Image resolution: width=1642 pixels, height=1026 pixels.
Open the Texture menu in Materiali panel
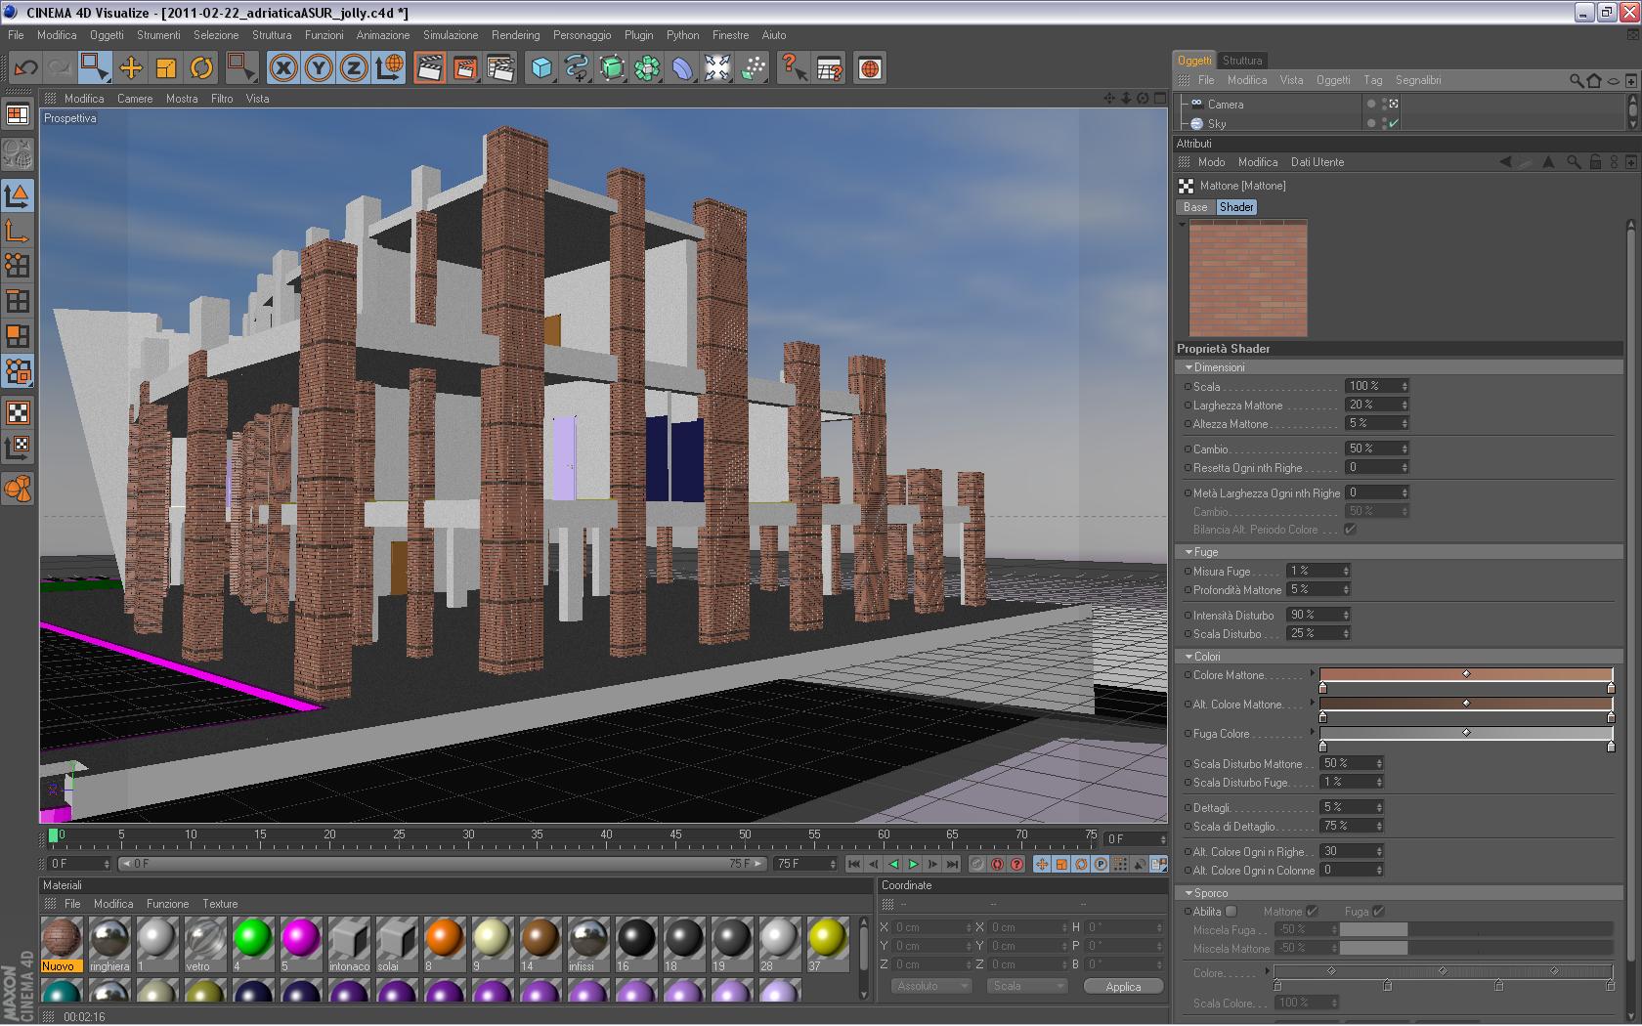pyautogui.click(x=220, y=904)
